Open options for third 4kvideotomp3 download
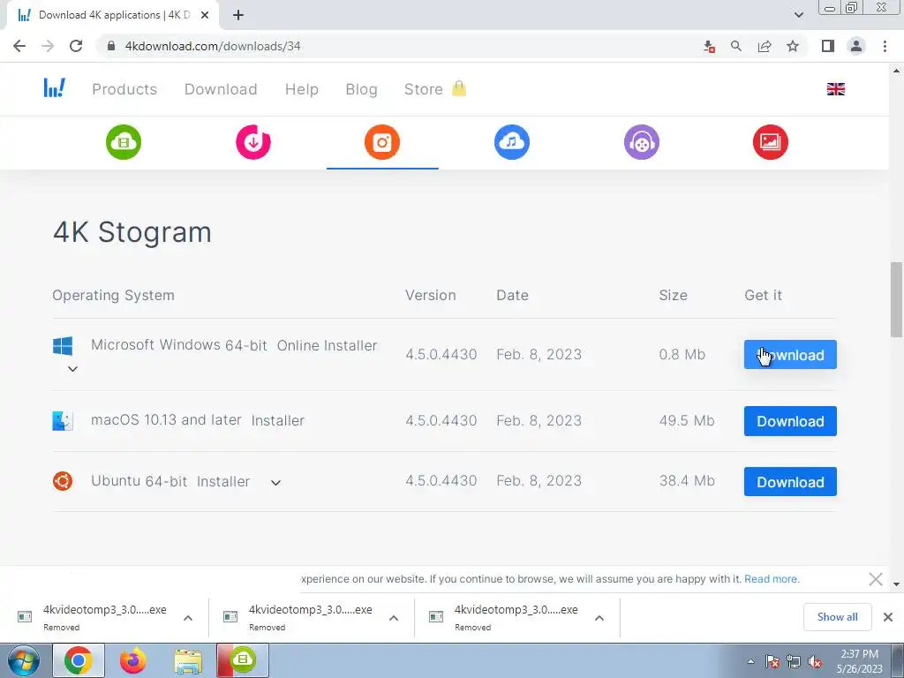Image resolution: width=904 pixels, height=678 pixels. coord(599,618)
